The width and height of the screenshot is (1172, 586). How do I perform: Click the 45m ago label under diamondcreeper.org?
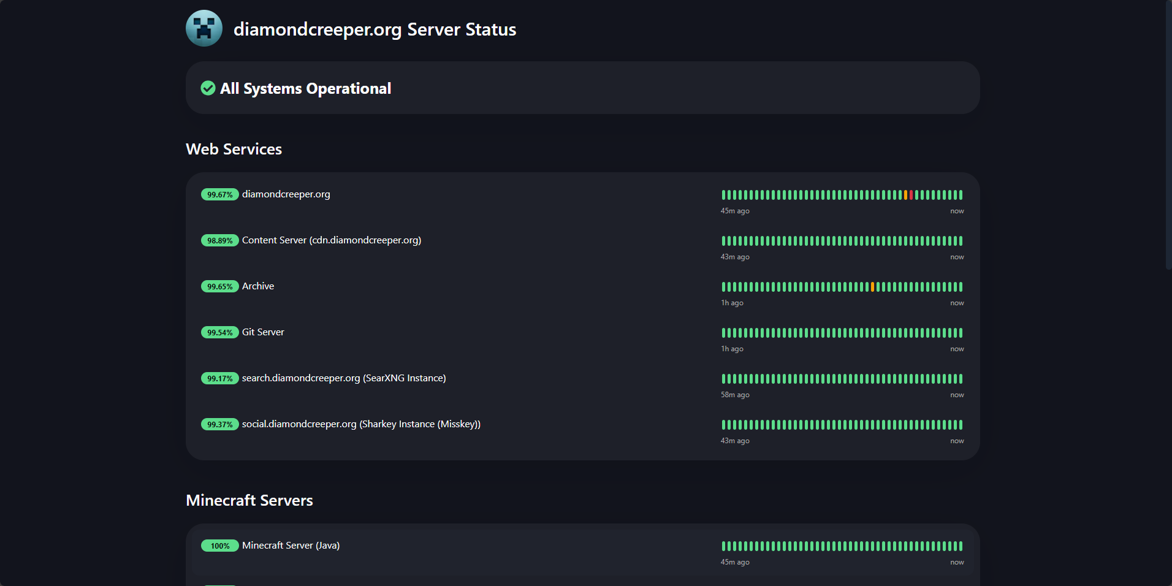[x=735, y=211]
